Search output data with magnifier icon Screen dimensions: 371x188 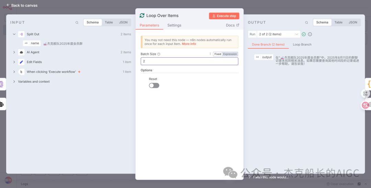click(306, 23)
